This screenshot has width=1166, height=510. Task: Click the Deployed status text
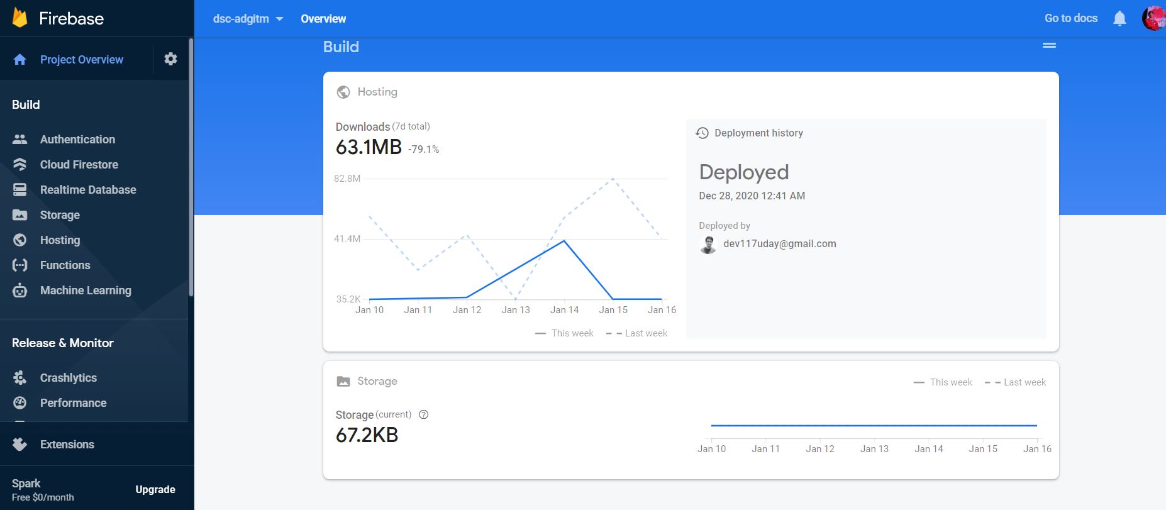[744, 172]
